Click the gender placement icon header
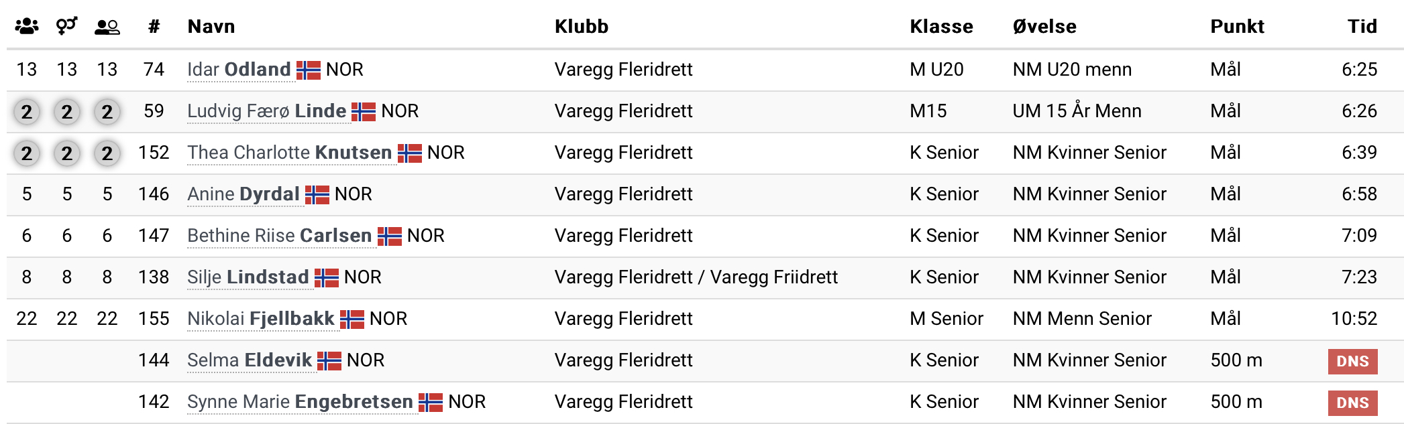This screenshot has width=1404, height=424. 67,26
